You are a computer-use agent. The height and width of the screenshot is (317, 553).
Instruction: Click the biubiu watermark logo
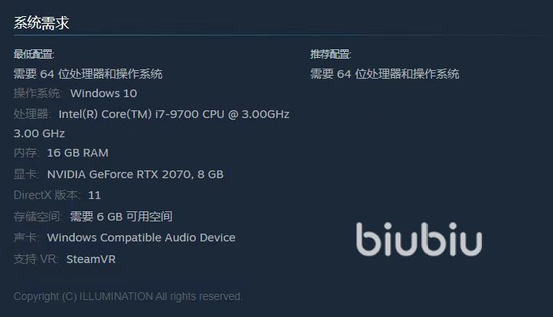(x=419, y=239)
